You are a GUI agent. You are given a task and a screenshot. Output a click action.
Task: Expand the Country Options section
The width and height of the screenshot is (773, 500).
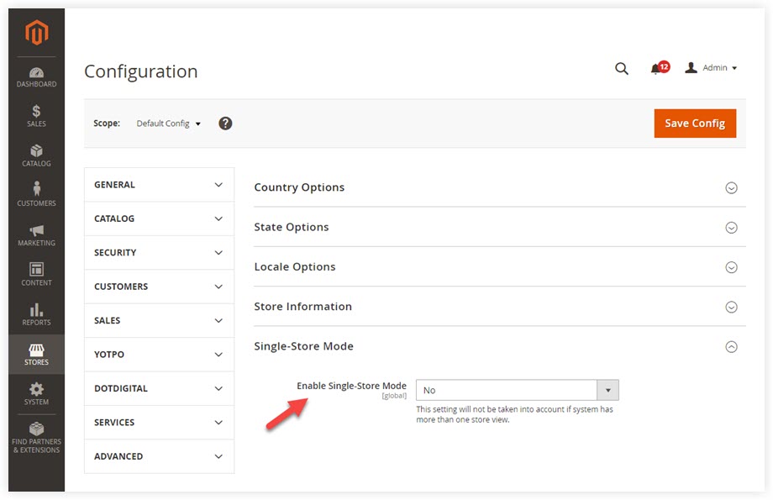tap(499, 187)
